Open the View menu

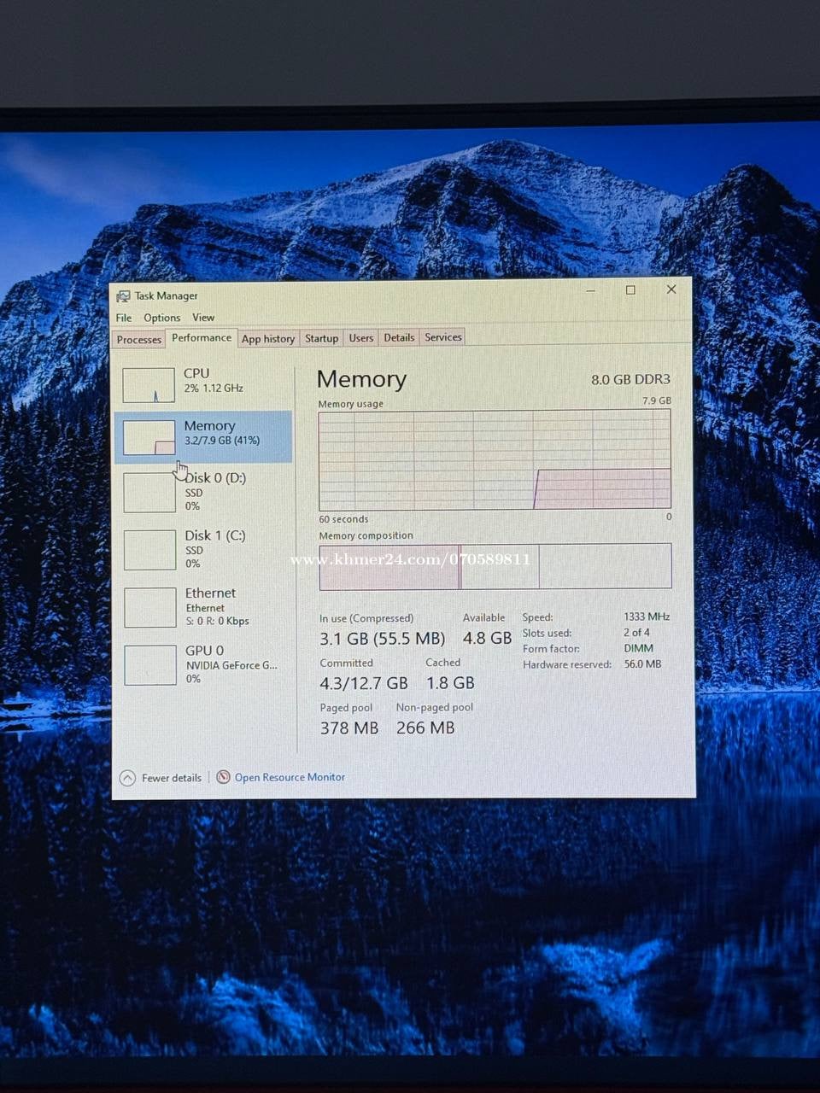(x=203, y=318)
